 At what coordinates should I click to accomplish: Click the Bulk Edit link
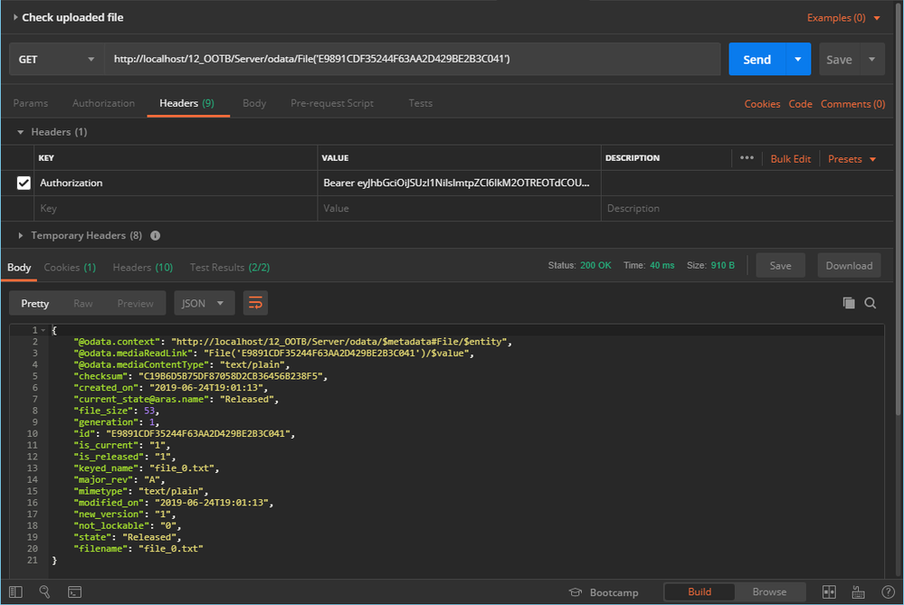pos(790,159)
